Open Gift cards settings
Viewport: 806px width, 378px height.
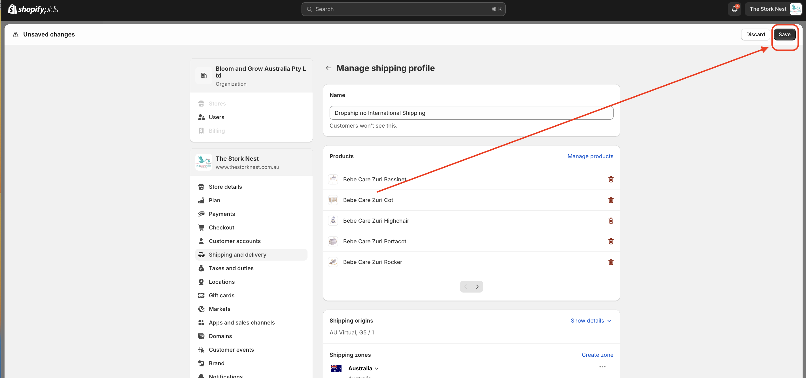click(251, 296)
